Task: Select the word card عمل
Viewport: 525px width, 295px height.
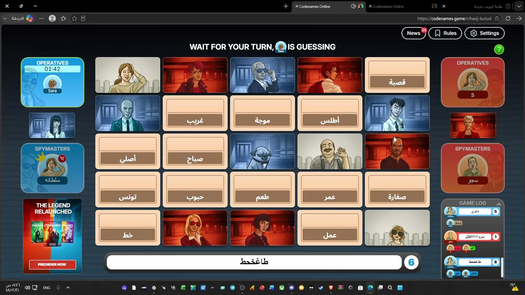Action: point(330,228)
